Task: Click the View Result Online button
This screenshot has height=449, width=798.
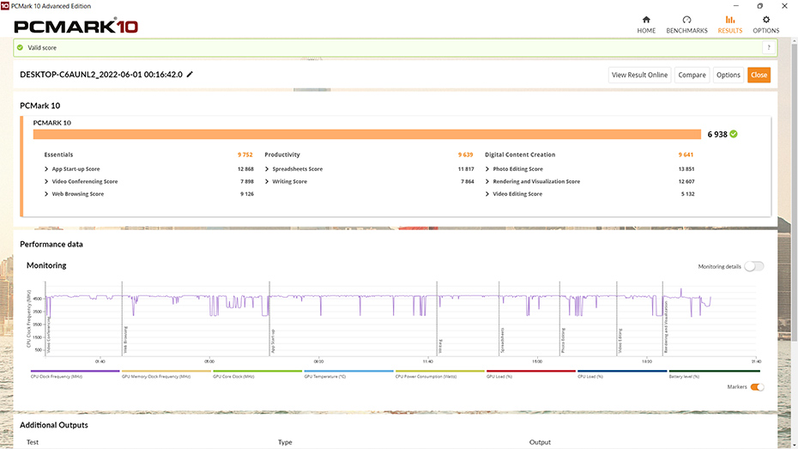Action: click(639, 75)
